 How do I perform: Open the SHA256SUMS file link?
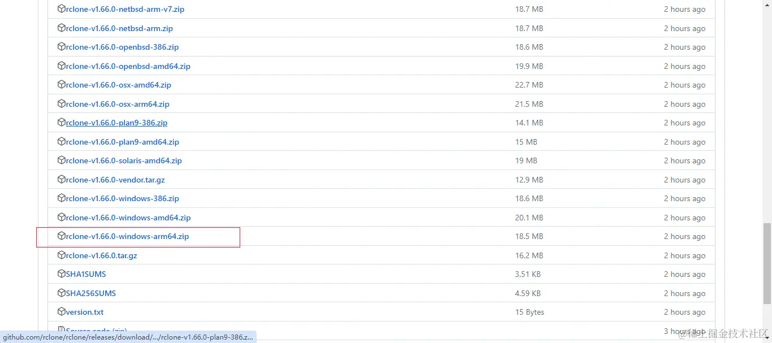pos(91,293)
